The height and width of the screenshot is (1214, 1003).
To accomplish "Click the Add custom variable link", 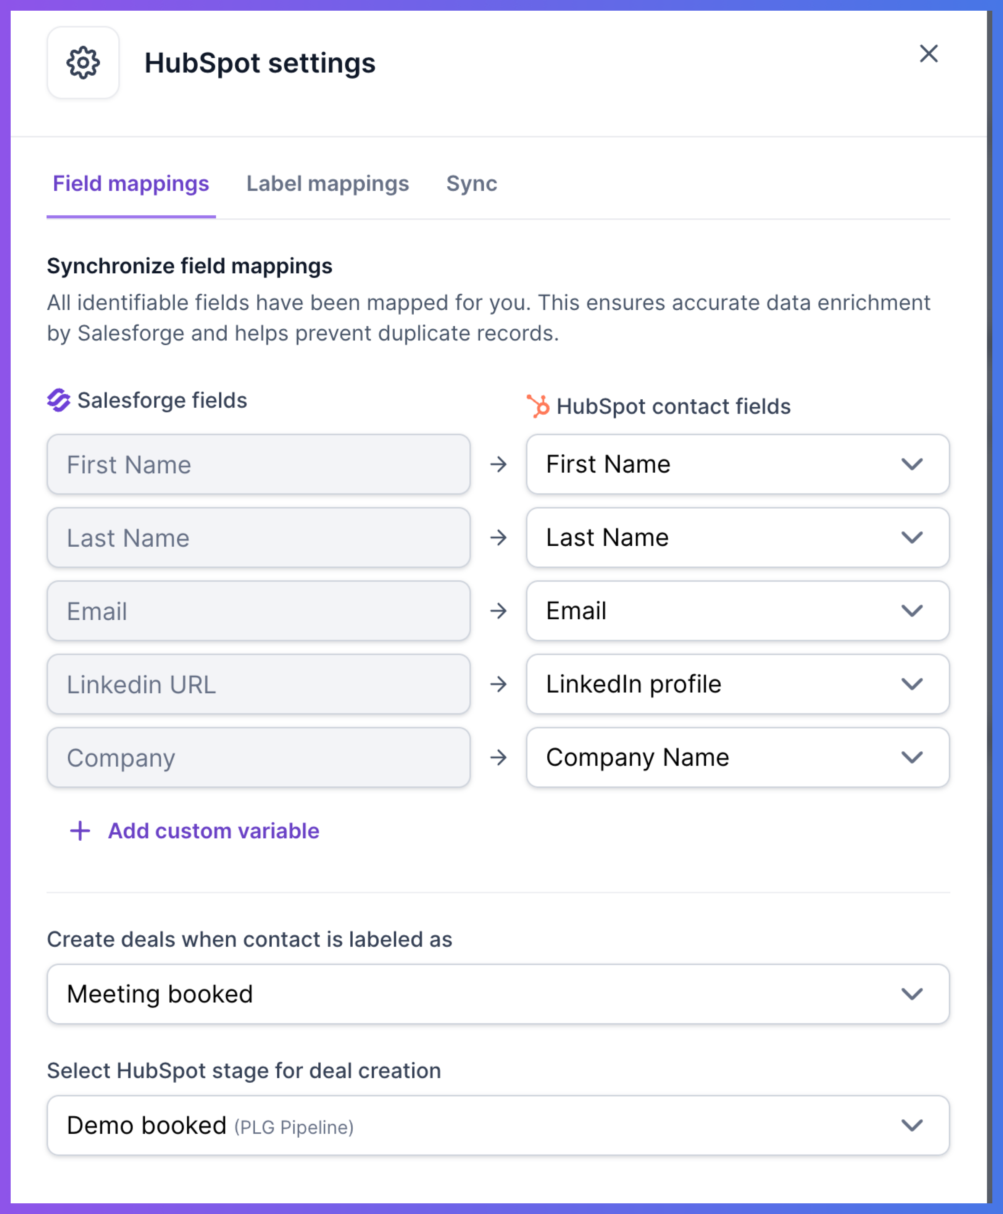I will coord(214,831).
